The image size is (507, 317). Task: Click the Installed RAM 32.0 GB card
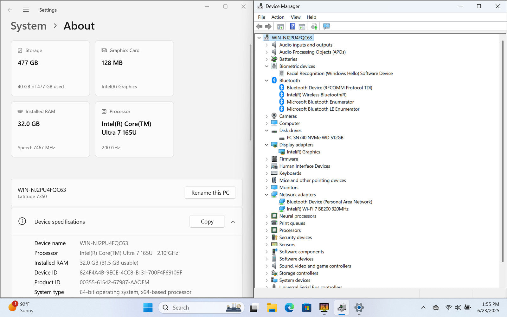[50, 129]
